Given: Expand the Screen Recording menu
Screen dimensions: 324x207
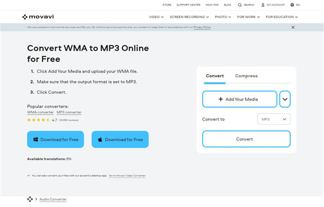Looking at the screenshot, I should (x=189, y=17).
